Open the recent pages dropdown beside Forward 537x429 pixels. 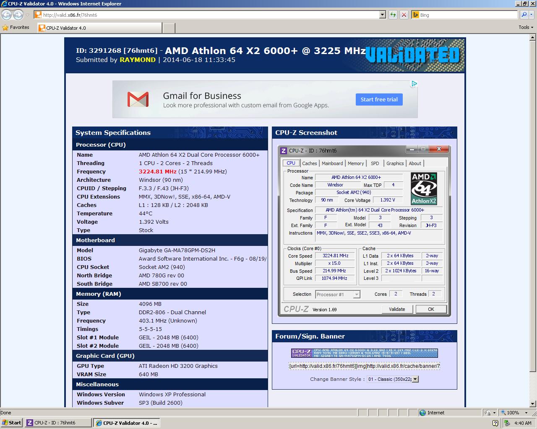click(28, 15)
